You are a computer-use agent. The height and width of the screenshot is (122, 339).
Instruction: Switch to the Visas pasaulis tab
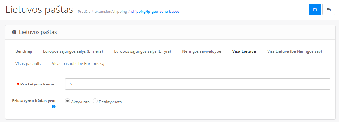click(28, 64)
